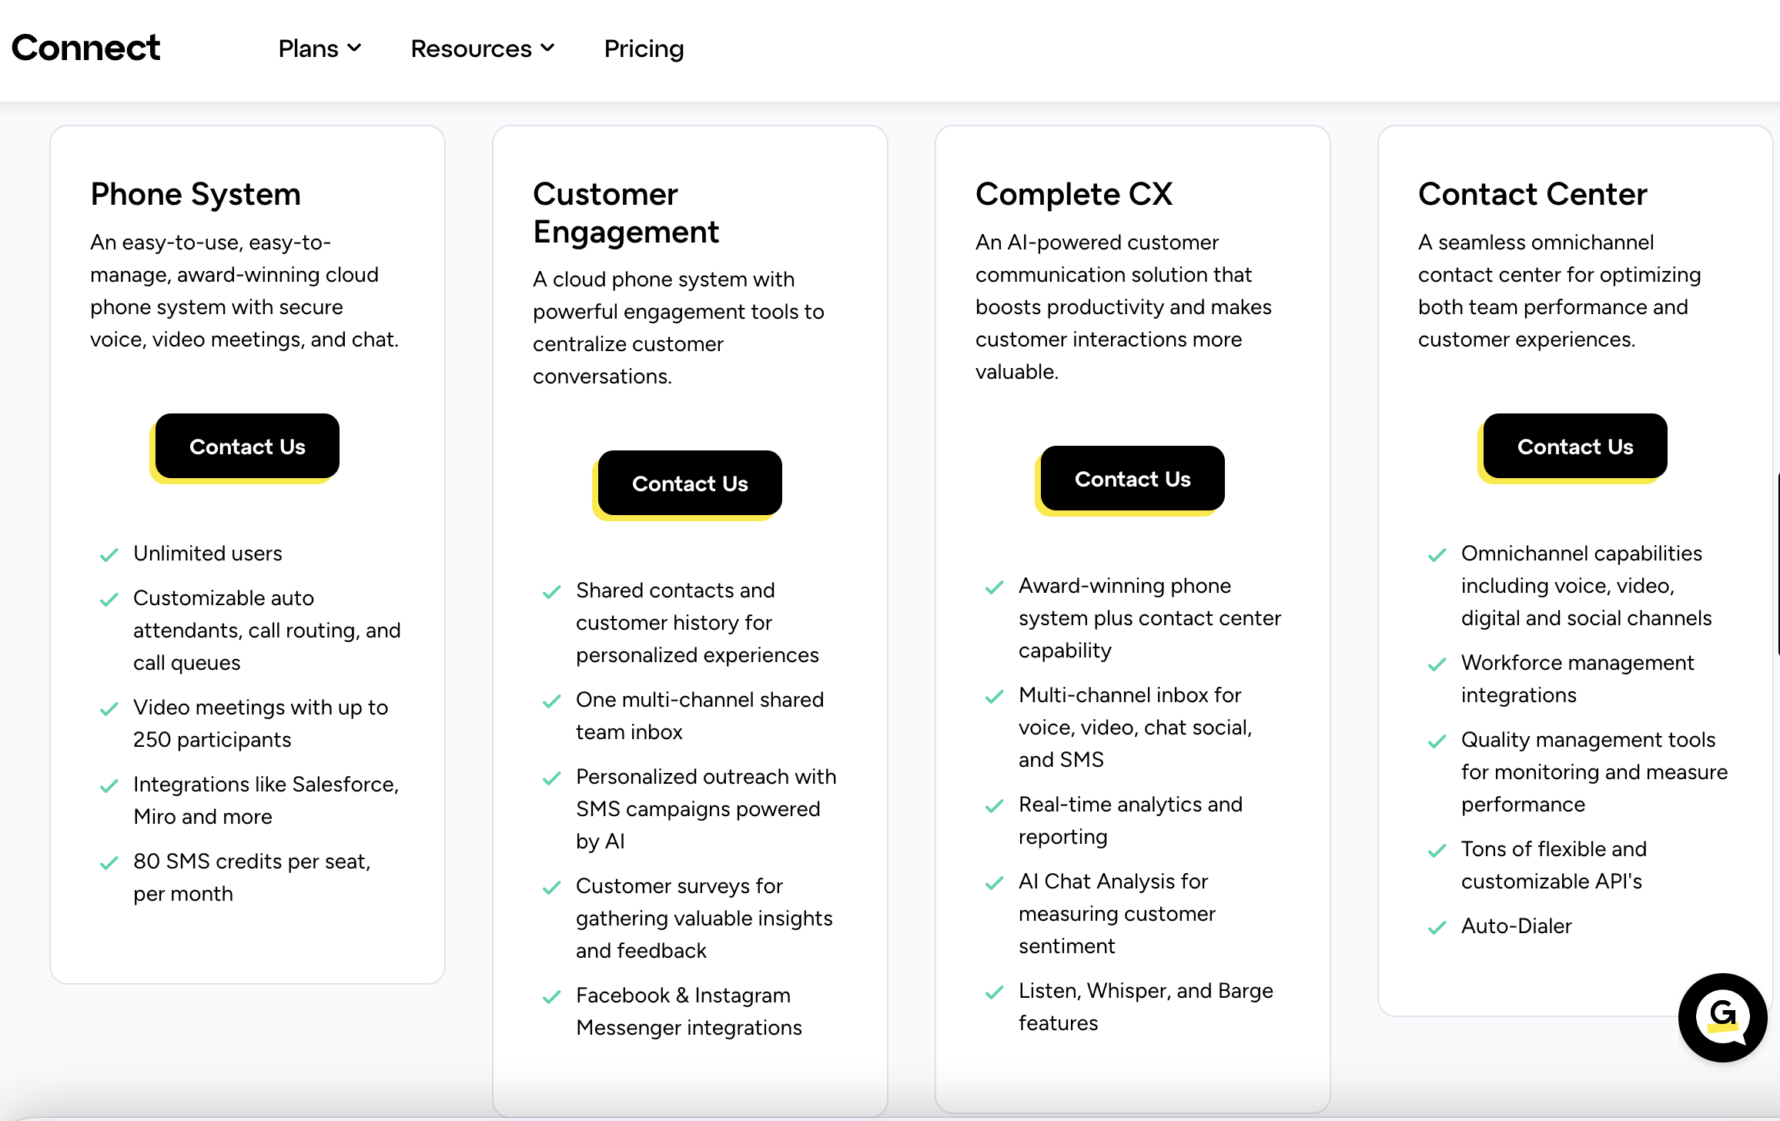This screenshot has height=1121, width=1780.
Task: Click checkmark beside Real-time analytics and reporting
Action: tap(994, 806)
